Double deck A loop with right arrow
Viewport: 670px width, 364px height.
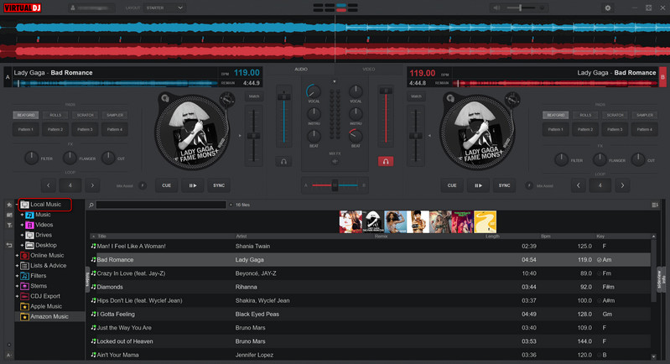click(x=92, y=185)
